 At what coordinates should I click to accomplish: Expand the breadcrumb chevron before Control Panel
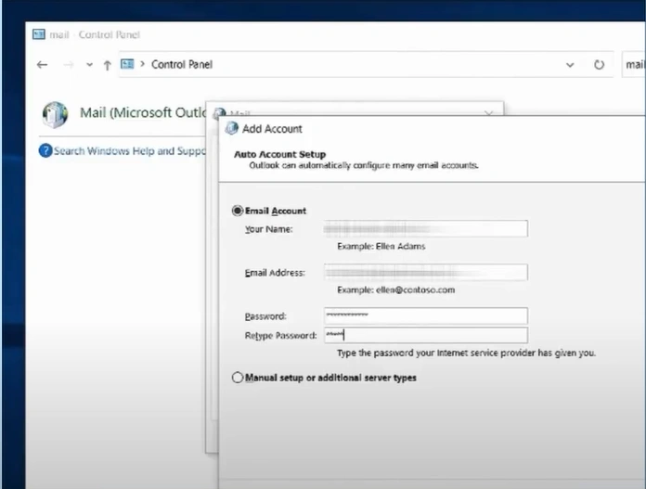(x=143, y=64)
